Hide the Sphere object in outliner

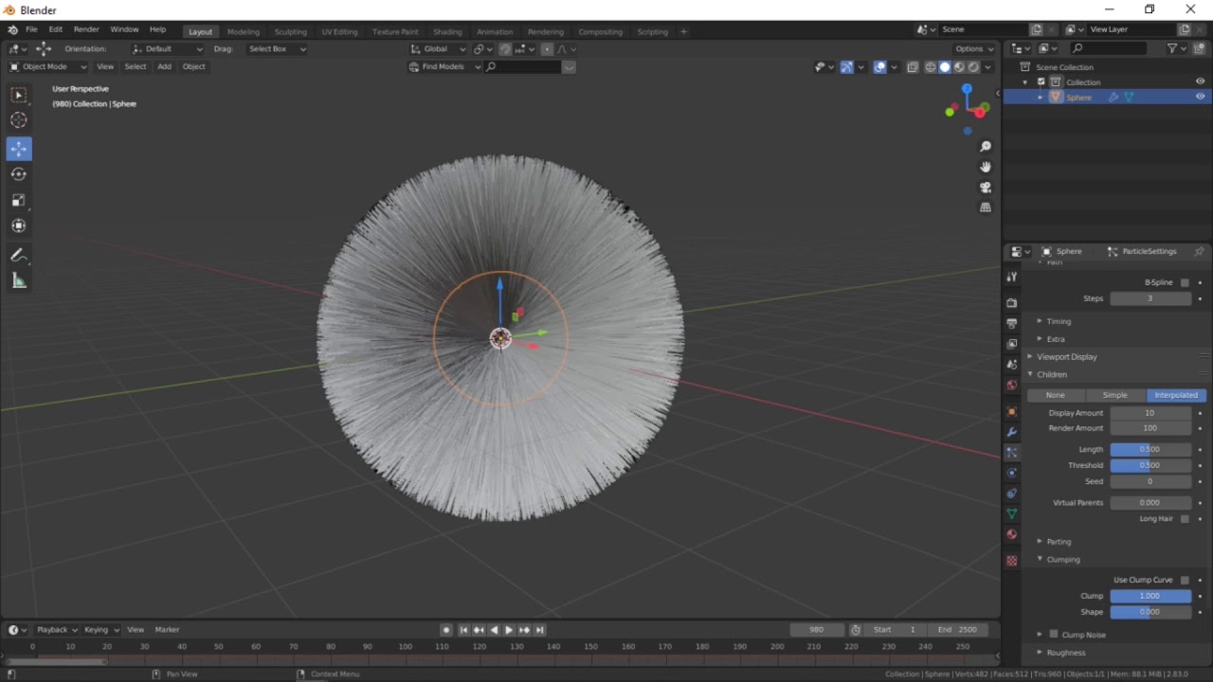click(x=1200, y=98)
